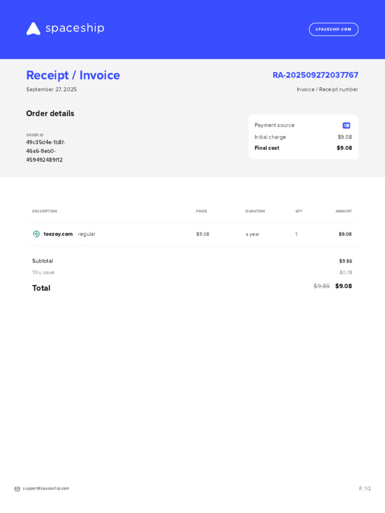This screenshot has height=513, width=385.
Task: Click the You save label
Action: (x=43, y=272)
